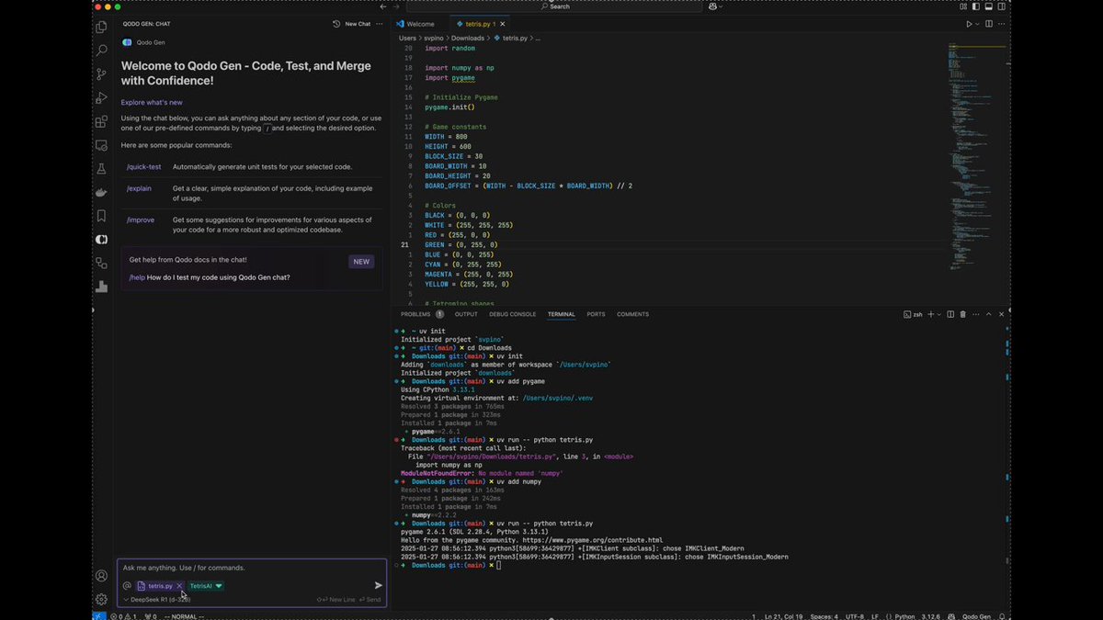Open the Docker whale view

coord(101,192)
